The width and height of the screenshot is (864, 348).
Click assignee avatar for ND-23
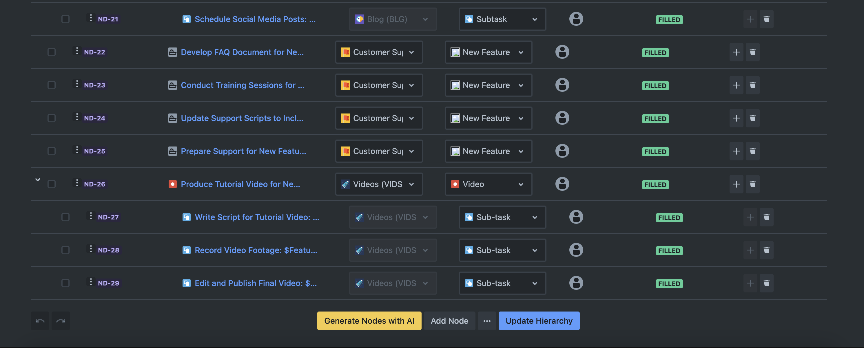(x=562, y=85)
